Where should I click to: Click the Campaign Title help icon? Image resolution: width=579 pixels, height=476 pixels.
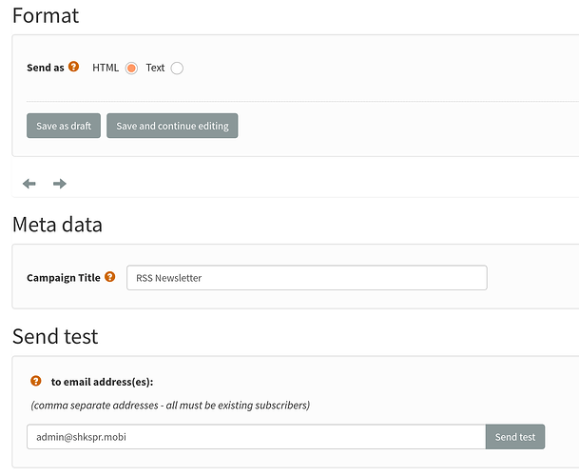click(110, 277)
